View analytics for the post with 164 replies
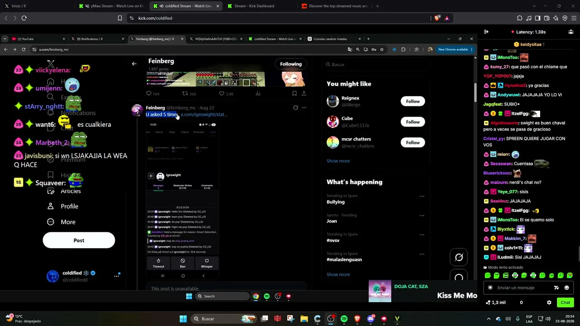This screenshot has width=580, height=326. coord(258,94)
